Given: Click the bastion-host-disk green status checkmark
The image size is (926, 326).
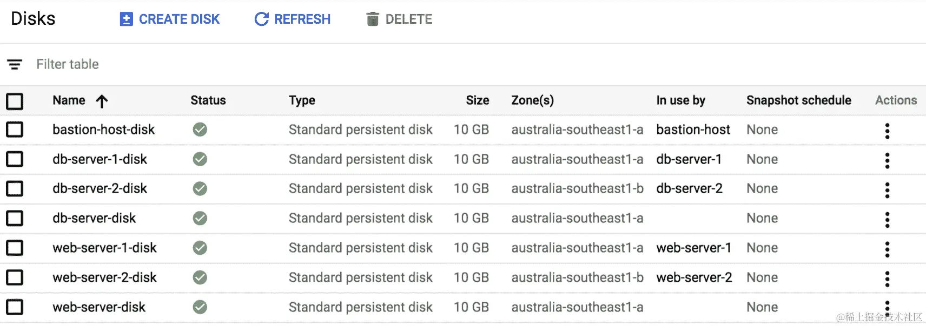Looking at the screenshot, I should pyautogui.click(x=200, y=130).
